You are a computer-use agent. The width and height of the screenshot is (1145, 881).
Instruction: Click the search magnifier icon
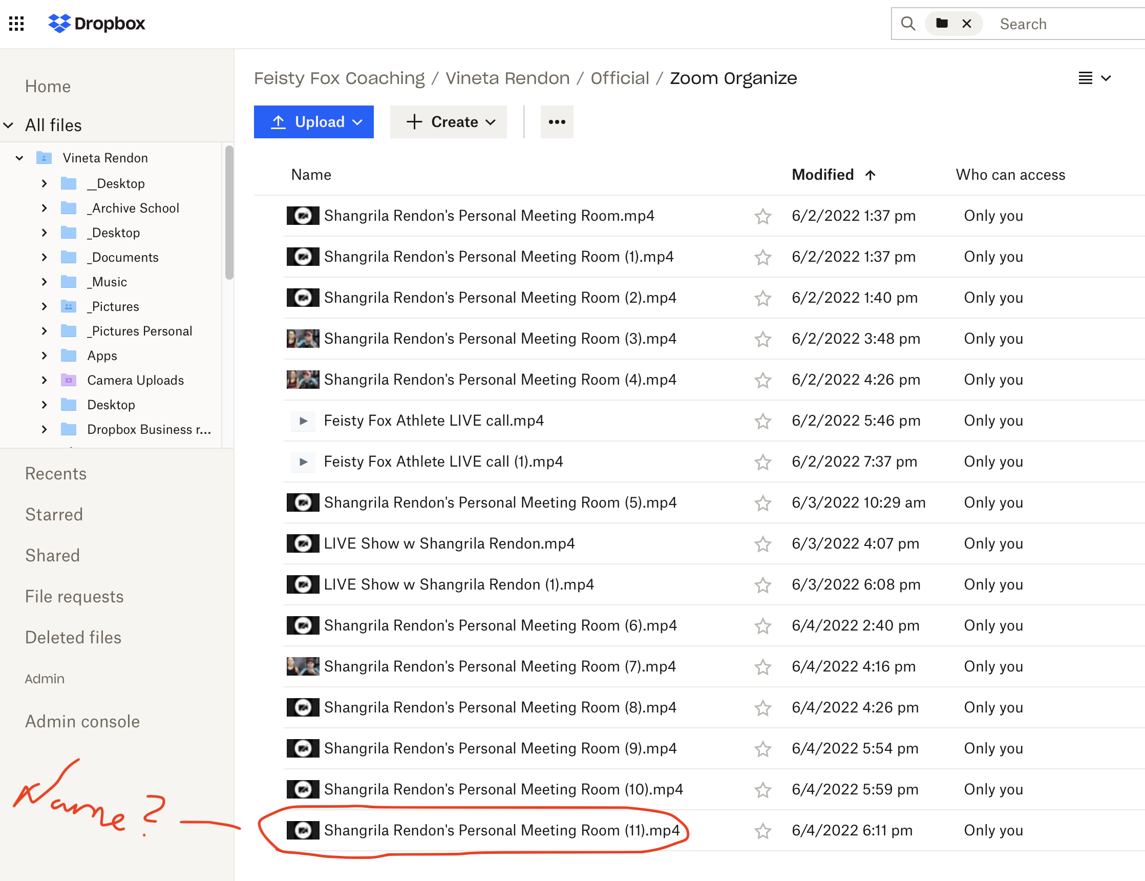tap(908, 24)
